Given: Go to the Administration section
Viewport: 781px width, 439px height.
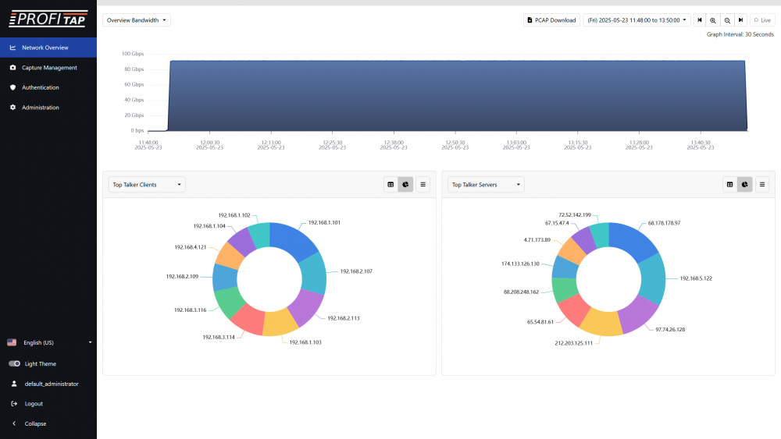Looking at the screenshot, I should pyautogui.click(x=40, y=108).
